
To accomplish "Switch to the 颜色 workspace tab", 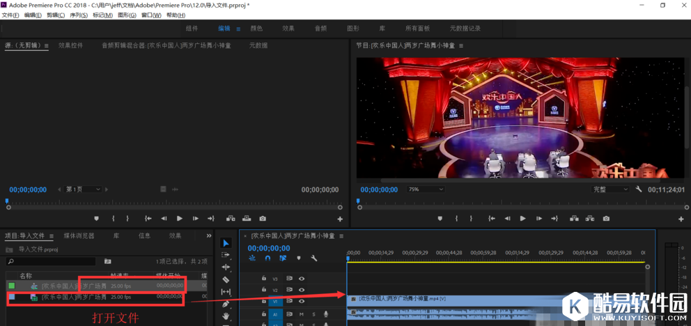I will 256,29.
